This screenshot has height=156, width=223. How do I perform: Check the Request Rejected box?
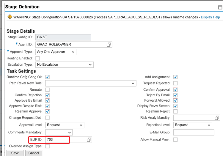175,83
